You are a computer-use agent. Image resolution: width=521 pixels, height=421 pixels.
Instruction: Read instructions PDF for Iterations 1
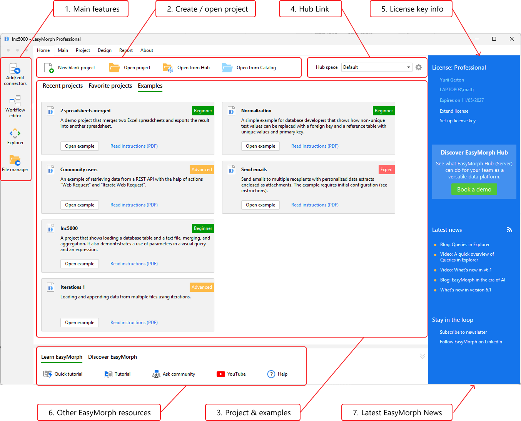point(134,323)
